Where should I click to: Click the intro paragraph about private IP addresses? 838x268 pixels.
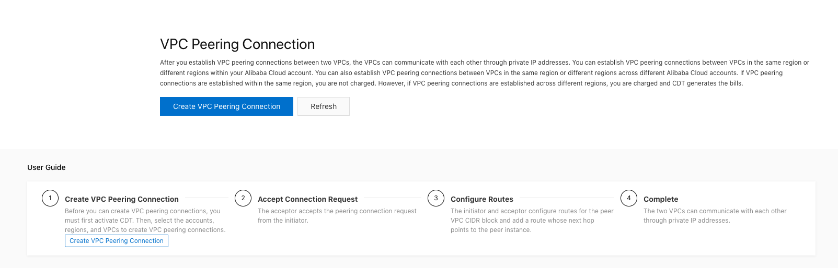(x=484, y=73)
